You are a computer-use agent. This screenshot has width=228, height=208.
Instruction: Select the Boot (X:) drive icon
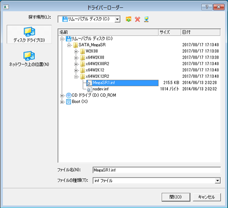click(68, 101)
